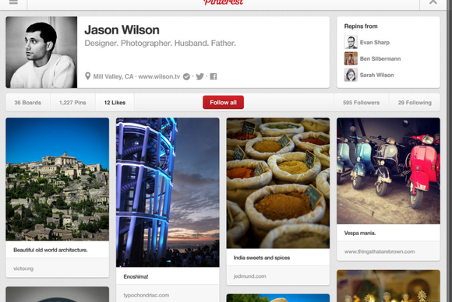Open Jason Wilson's profile photo
Viewport: 452px width, 302px height.
[x=41, y=52]
